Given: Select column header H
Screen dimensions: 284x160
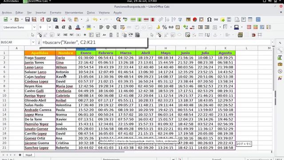Looking at the screenshot, I should coord(166,48).
